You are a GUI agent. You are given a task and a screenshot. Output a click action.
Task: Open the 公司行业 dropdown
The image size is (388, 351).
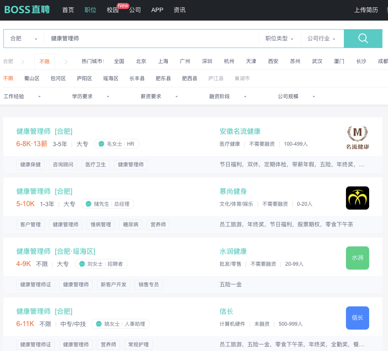point(321,39)
